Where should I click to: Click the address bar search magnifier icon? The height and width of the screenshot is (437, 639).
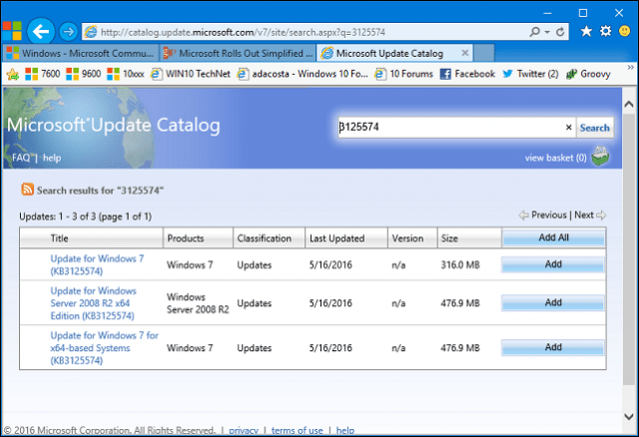tap(535, 32)
